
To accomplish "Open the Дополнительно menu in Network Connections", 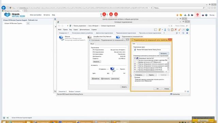I will point(84,30).
